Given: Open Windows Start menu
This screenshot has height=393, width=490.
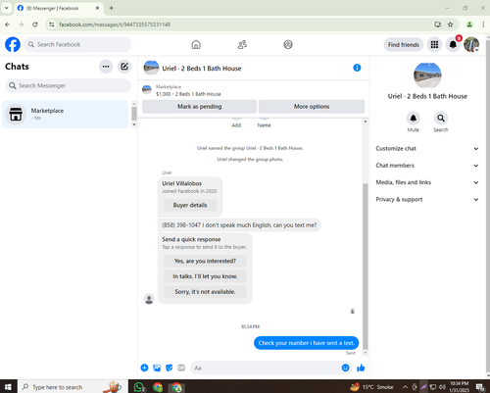Looking at the screenshot, I should (8, 387).
